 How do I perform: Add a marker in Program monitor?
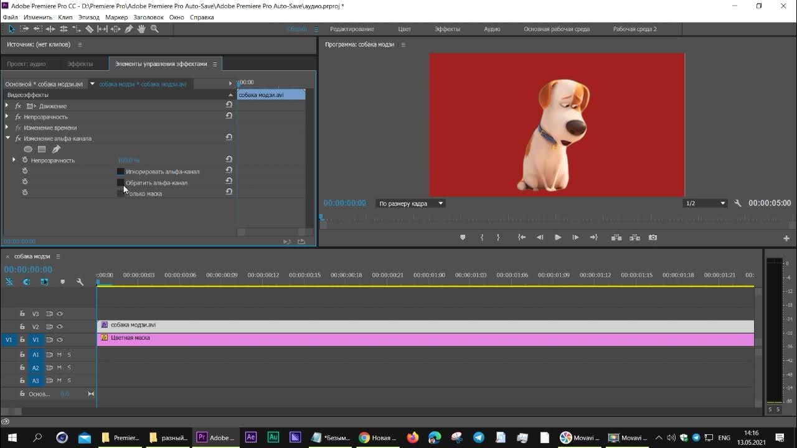(x=463, y=237)
